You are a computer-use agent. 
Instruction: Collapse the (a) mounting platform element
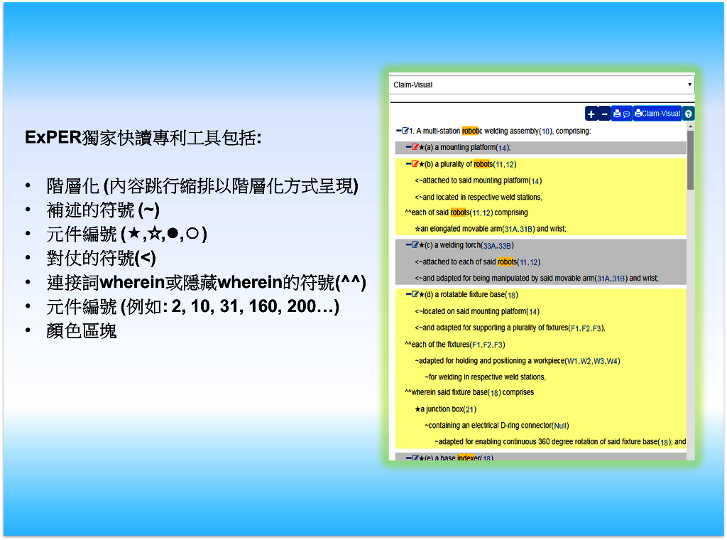(x=408, y=147)
